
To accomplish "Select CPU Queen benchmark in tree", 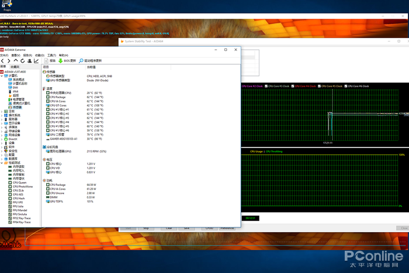I will click(19, 182).
